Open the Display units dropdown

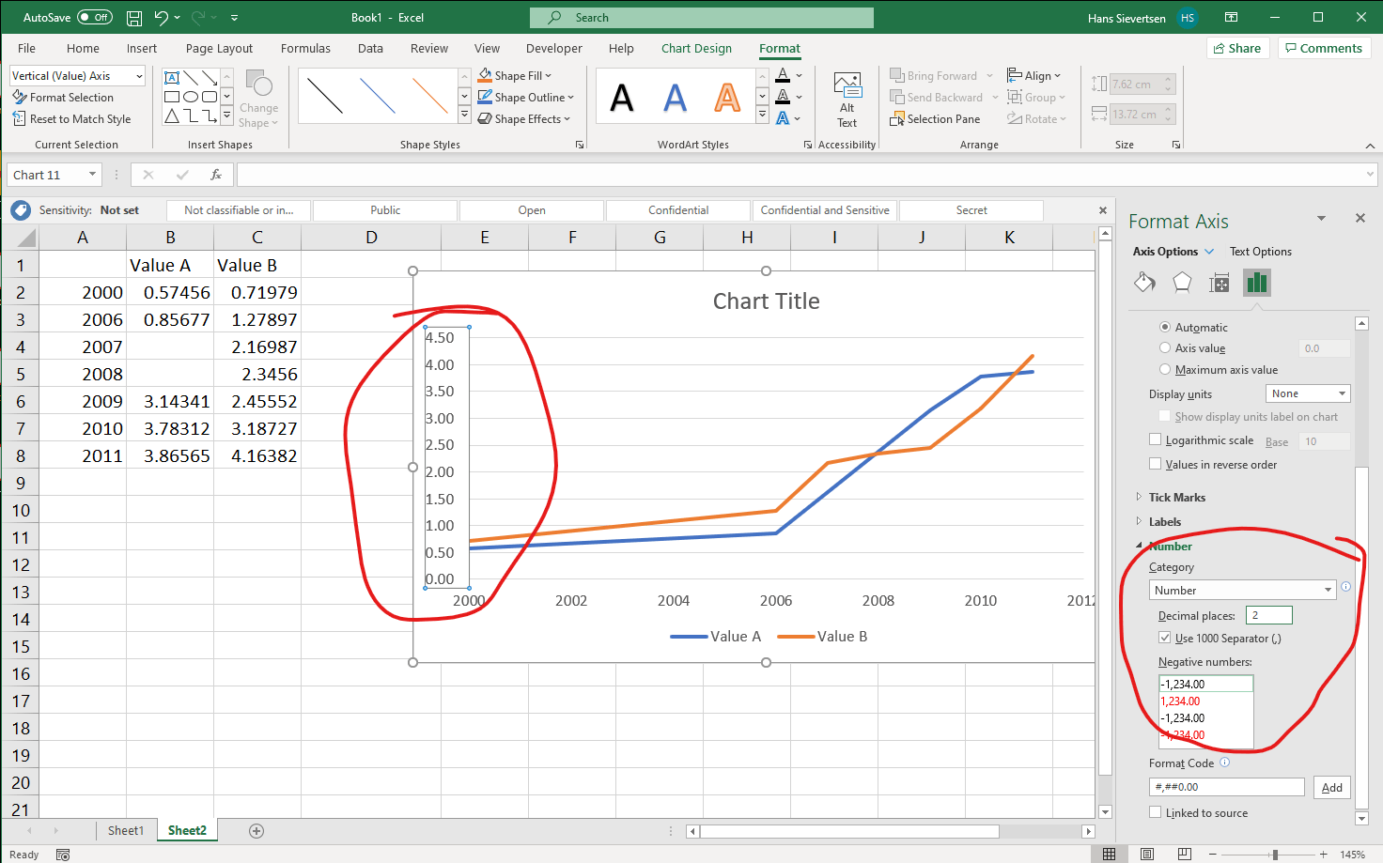(x=1307, y=393)
